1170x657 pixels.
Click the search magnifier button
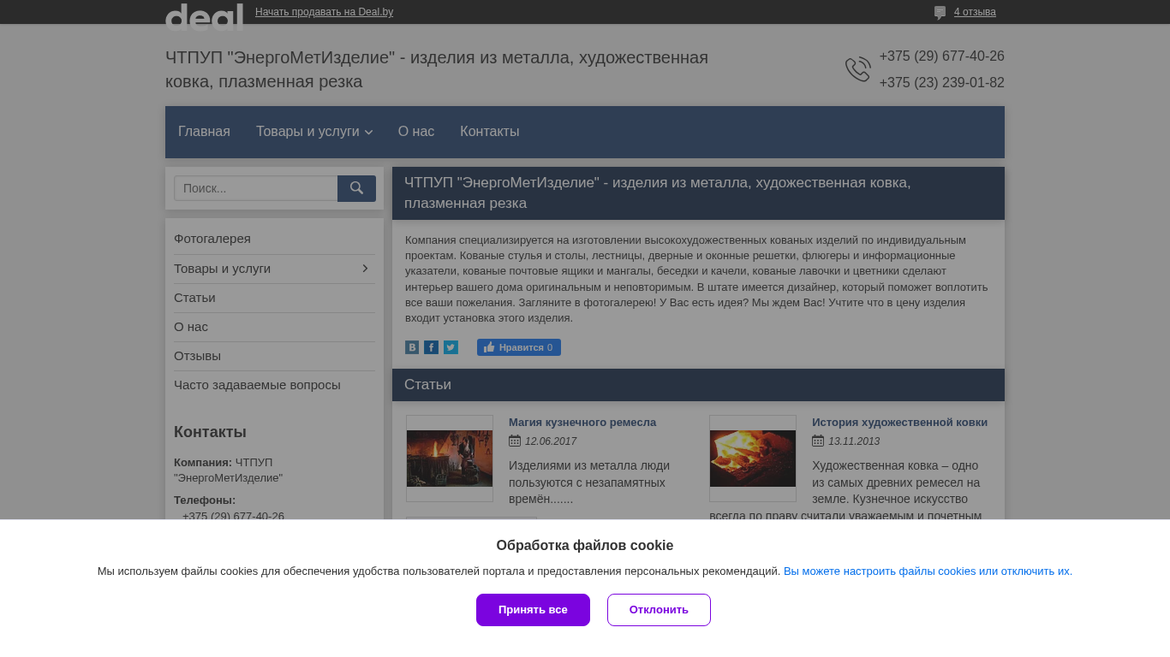(356, 188)
